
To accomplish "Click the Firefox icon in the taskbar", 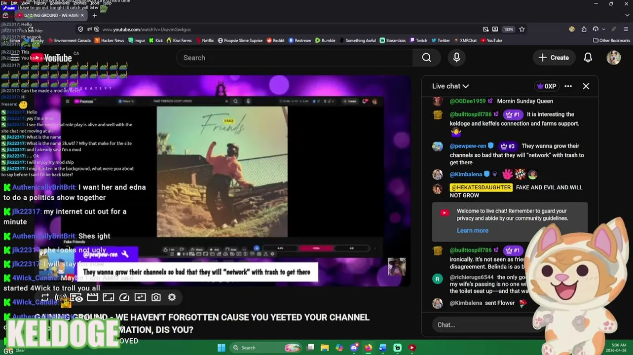I will tap(369, 348).
